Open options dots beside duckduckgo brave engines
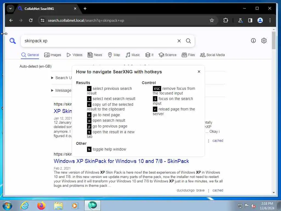Viewport: 281px width, 211px height. pyautogui.click(x=209, y=191)
